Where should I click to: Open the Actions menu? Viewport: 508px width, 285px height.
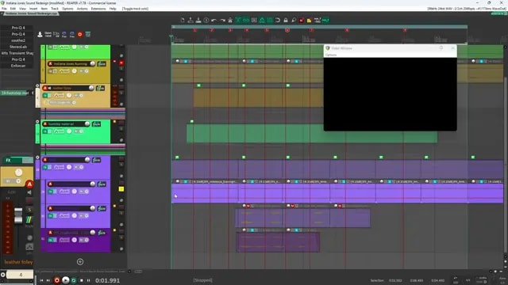point(83,9)
